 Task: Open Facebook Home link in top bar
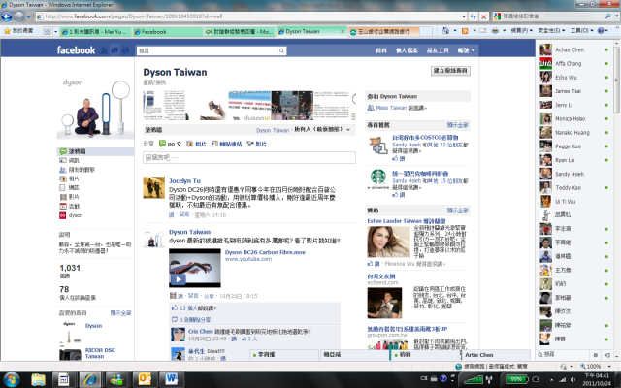click(x=381, y=50)
